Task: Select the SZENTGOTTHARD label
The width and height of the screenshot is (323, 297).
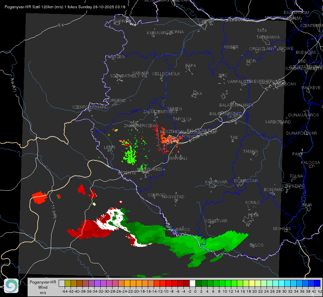Action: click(x=90, y=107)
